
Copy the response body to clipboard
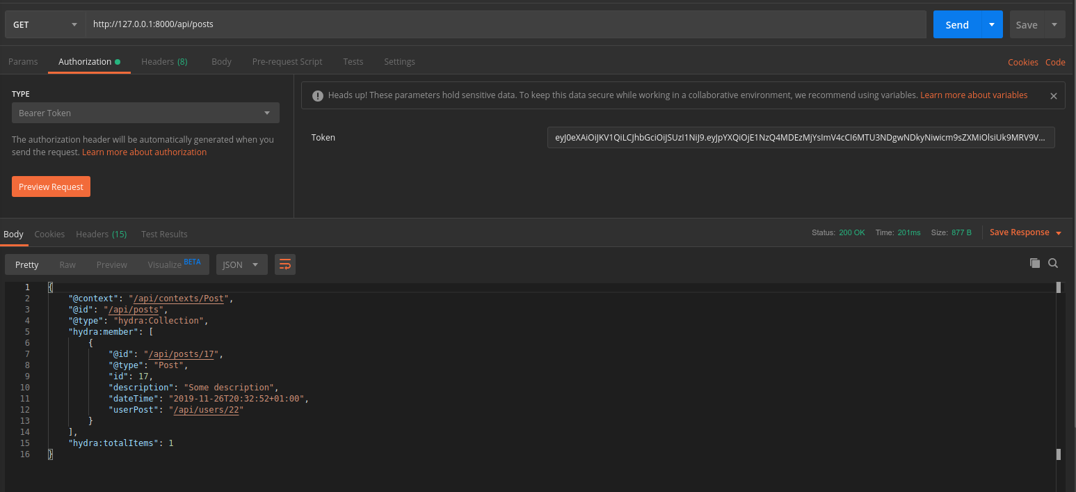[1035, 263]
